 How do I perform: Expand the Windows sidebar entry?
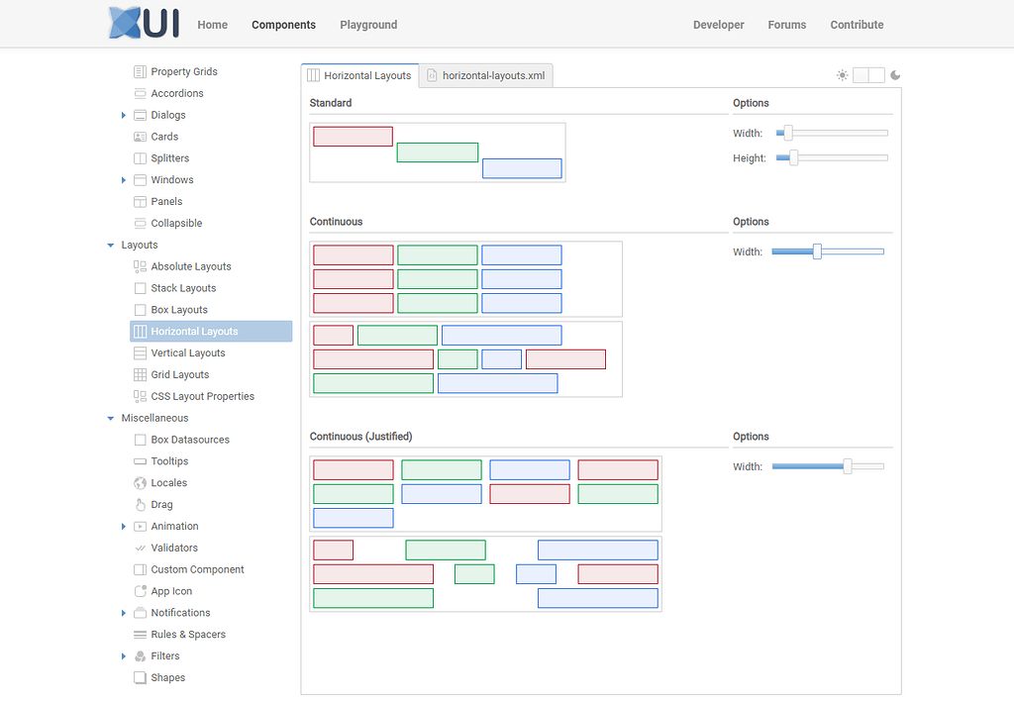(x=123, y=179)
